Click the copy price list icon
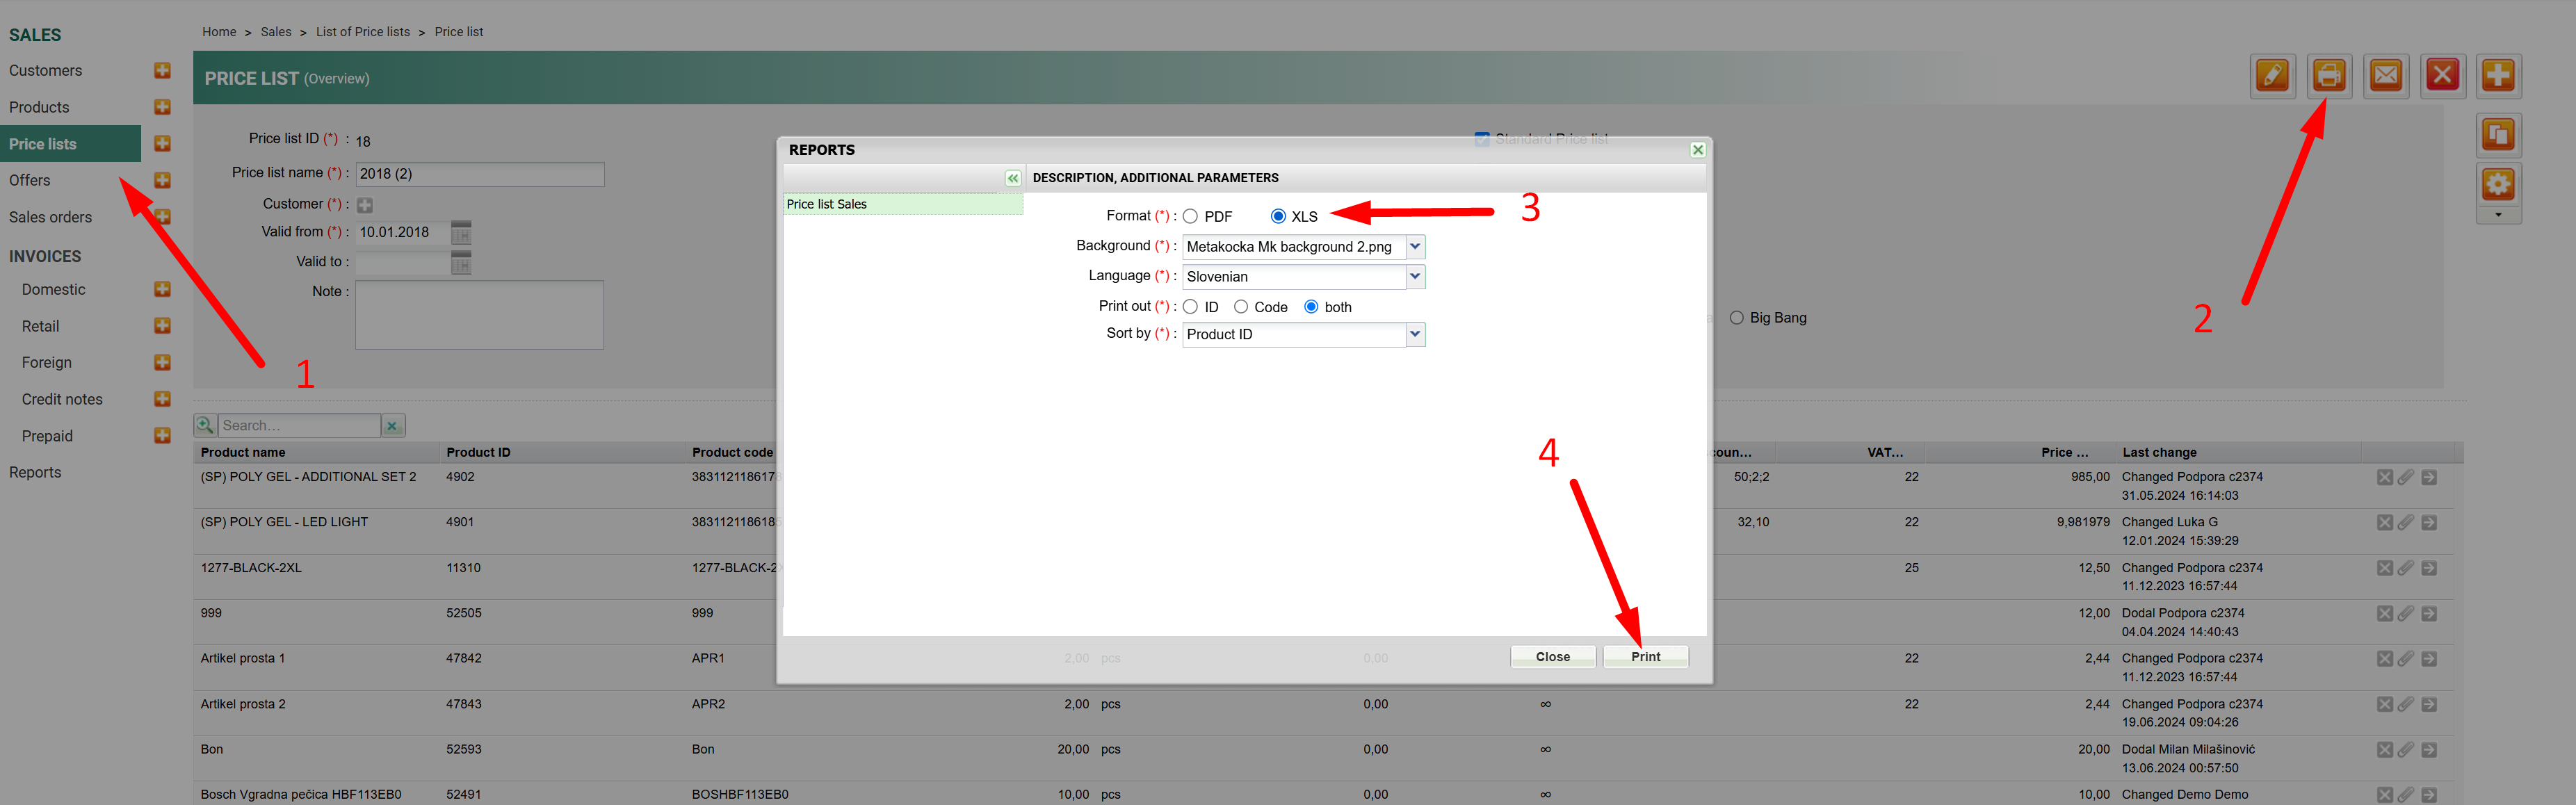2576x805 pixels. 2498,135
